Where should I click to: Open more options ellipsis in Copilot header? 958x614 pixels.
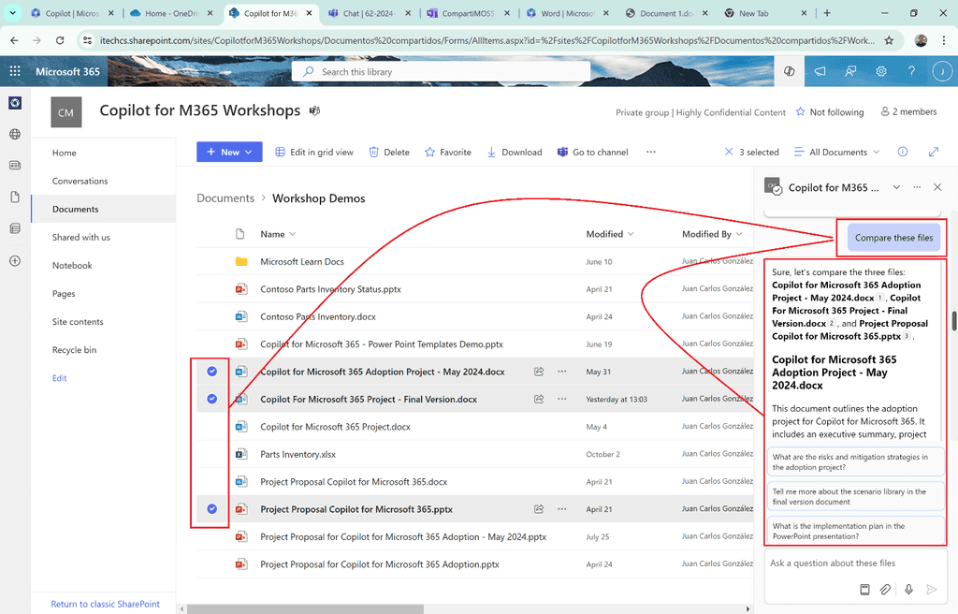[x=917, y=187]
